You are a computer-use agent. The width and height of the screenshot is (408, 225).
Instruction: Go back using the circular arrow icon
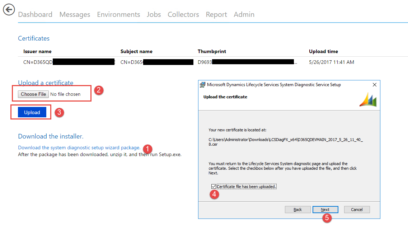coord(9,10)
